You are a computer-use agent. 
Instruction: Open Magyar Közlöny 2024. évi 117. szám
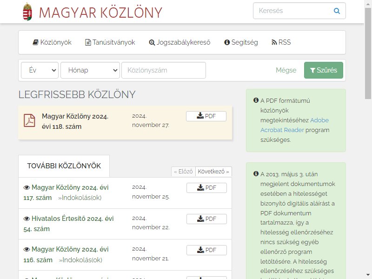click(x=66, y=193)
